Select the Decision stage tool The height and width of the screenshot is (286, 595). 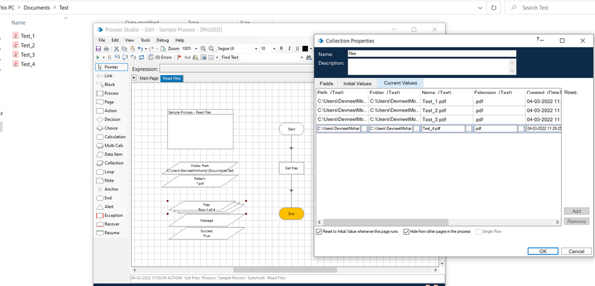[110, 119]
